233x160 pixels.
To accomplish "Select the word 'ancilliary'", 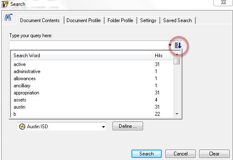I will [22, 86].
